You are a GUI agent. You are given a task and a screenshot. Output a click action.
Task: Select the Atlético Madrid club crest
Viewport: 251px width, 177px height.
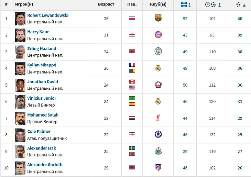tap(158, 168)
